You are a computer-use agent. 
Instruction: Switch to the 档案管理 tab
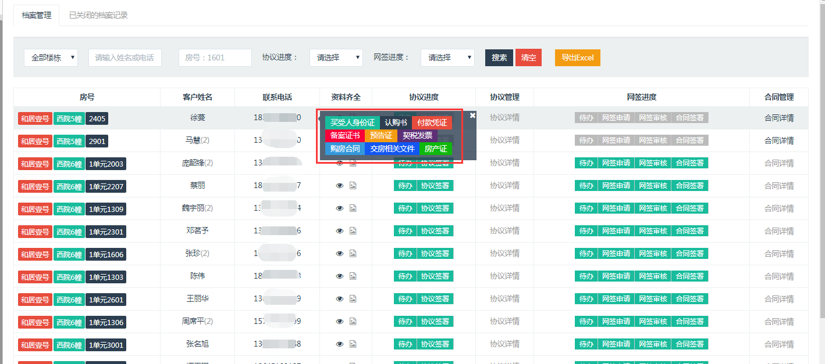click(37, 15)
